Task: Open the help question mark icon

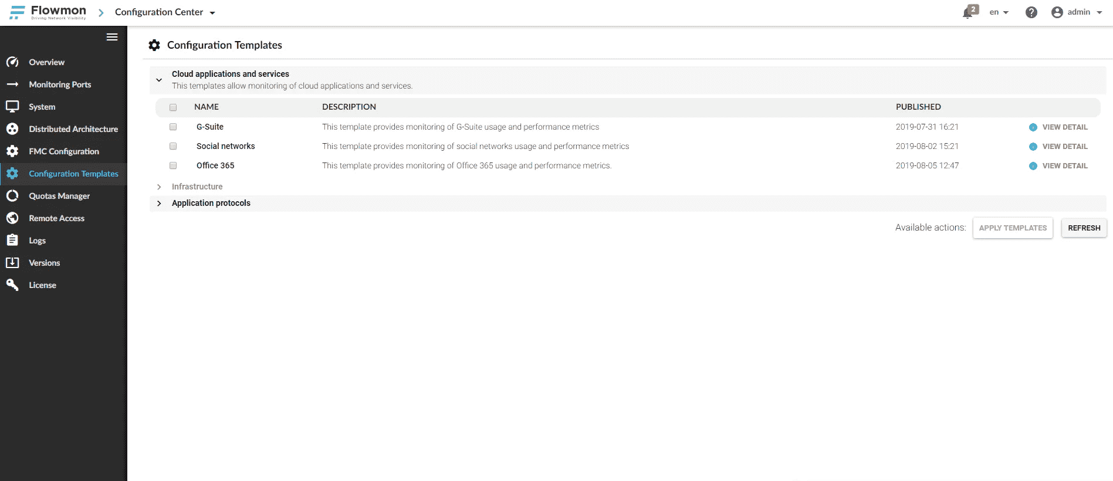Action: [1031, 12]
